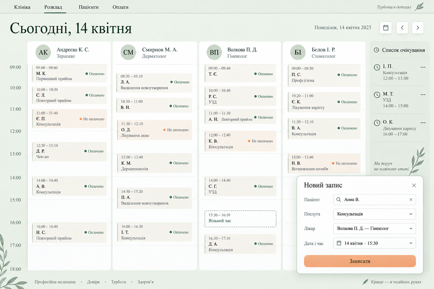Go to the previous day arrow
The width and height of the screenshot is (434, 289).
[402, 28]
